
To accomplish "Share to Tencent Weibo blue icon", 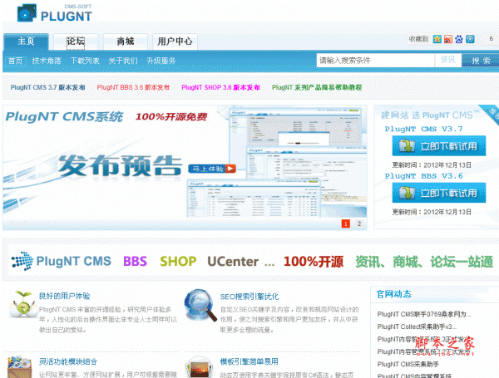I will pyautogui.click(x=470, y=39).
